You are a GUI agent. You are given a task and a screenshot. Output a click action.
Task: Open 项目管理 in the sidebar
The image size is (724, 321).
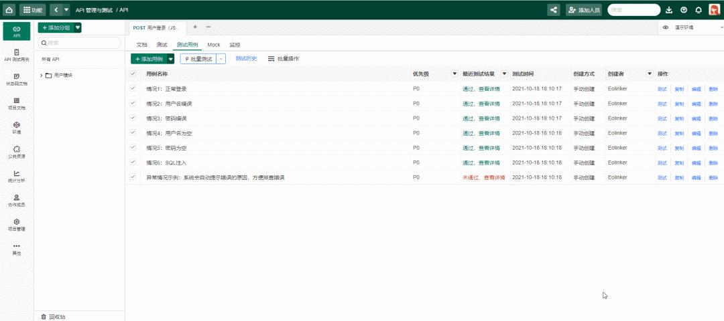pos(17,224)
